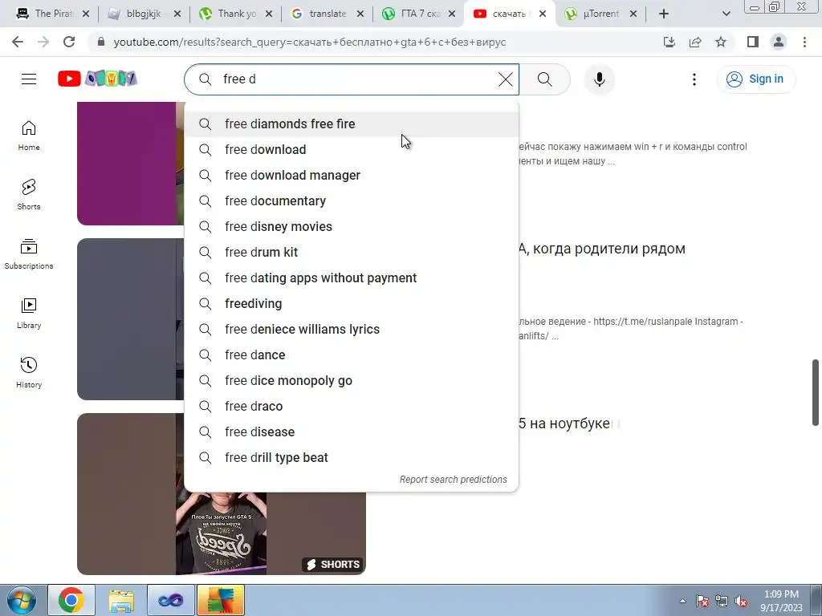This screenshot has height=616, width=822.
Task: Click the muted volume tray icon
Action: point(741,602)
